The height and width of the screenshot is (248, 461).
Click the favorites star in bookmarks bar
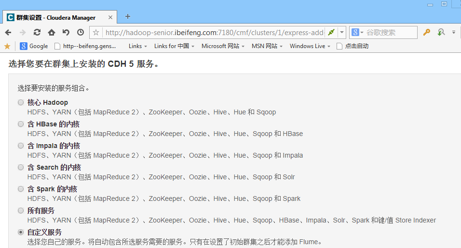pyautogui.click(x=7, y=46)
